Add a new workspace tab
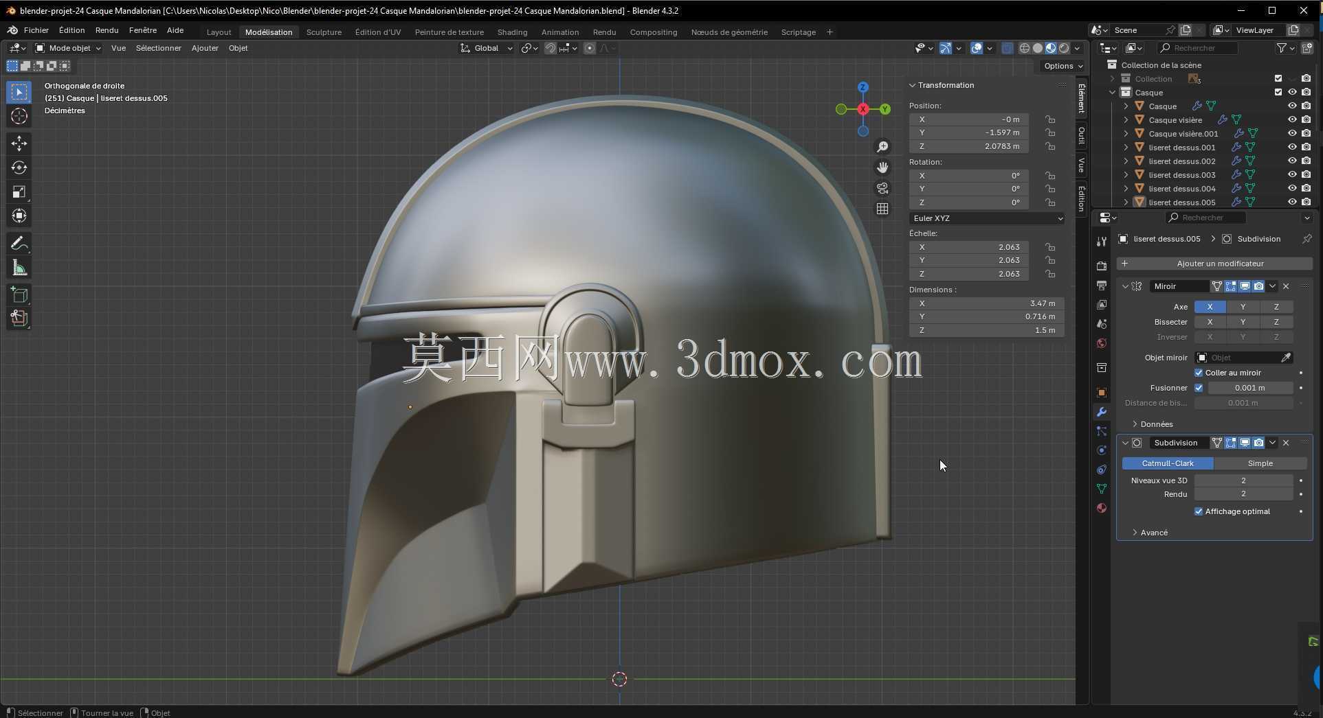Image resolution: width=1323 pixels, height=718 pixels. [830, 32]
